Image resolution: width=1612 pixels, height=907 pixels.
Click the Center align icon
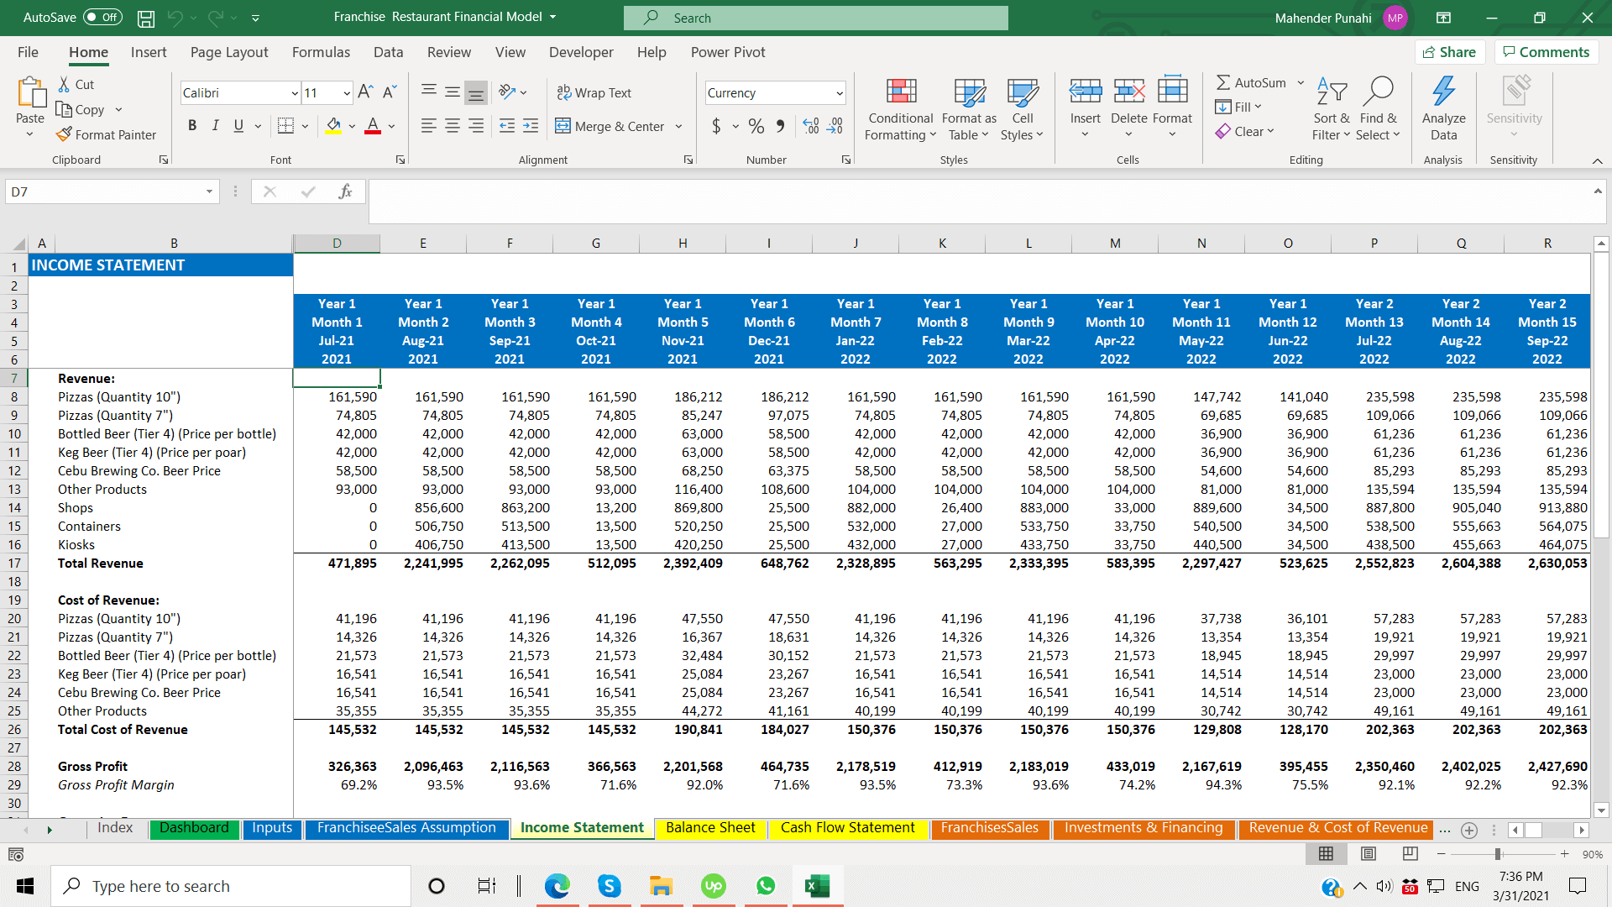pos(453,126)
